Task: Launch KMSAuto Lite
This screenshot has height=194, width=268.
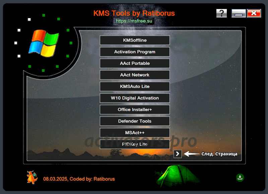Action: (134, 86)
